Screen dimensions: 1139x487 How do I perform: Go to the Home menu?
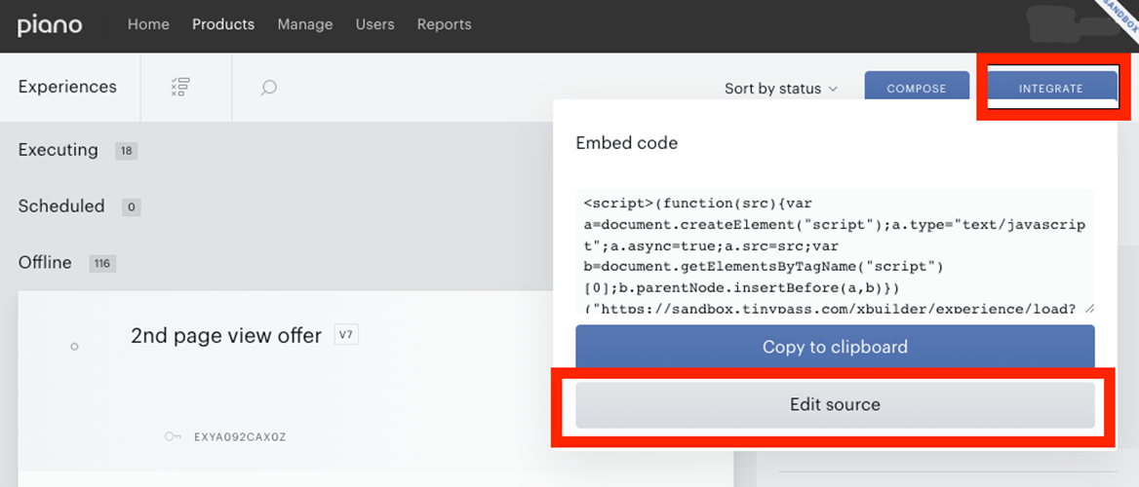[148, 24]
